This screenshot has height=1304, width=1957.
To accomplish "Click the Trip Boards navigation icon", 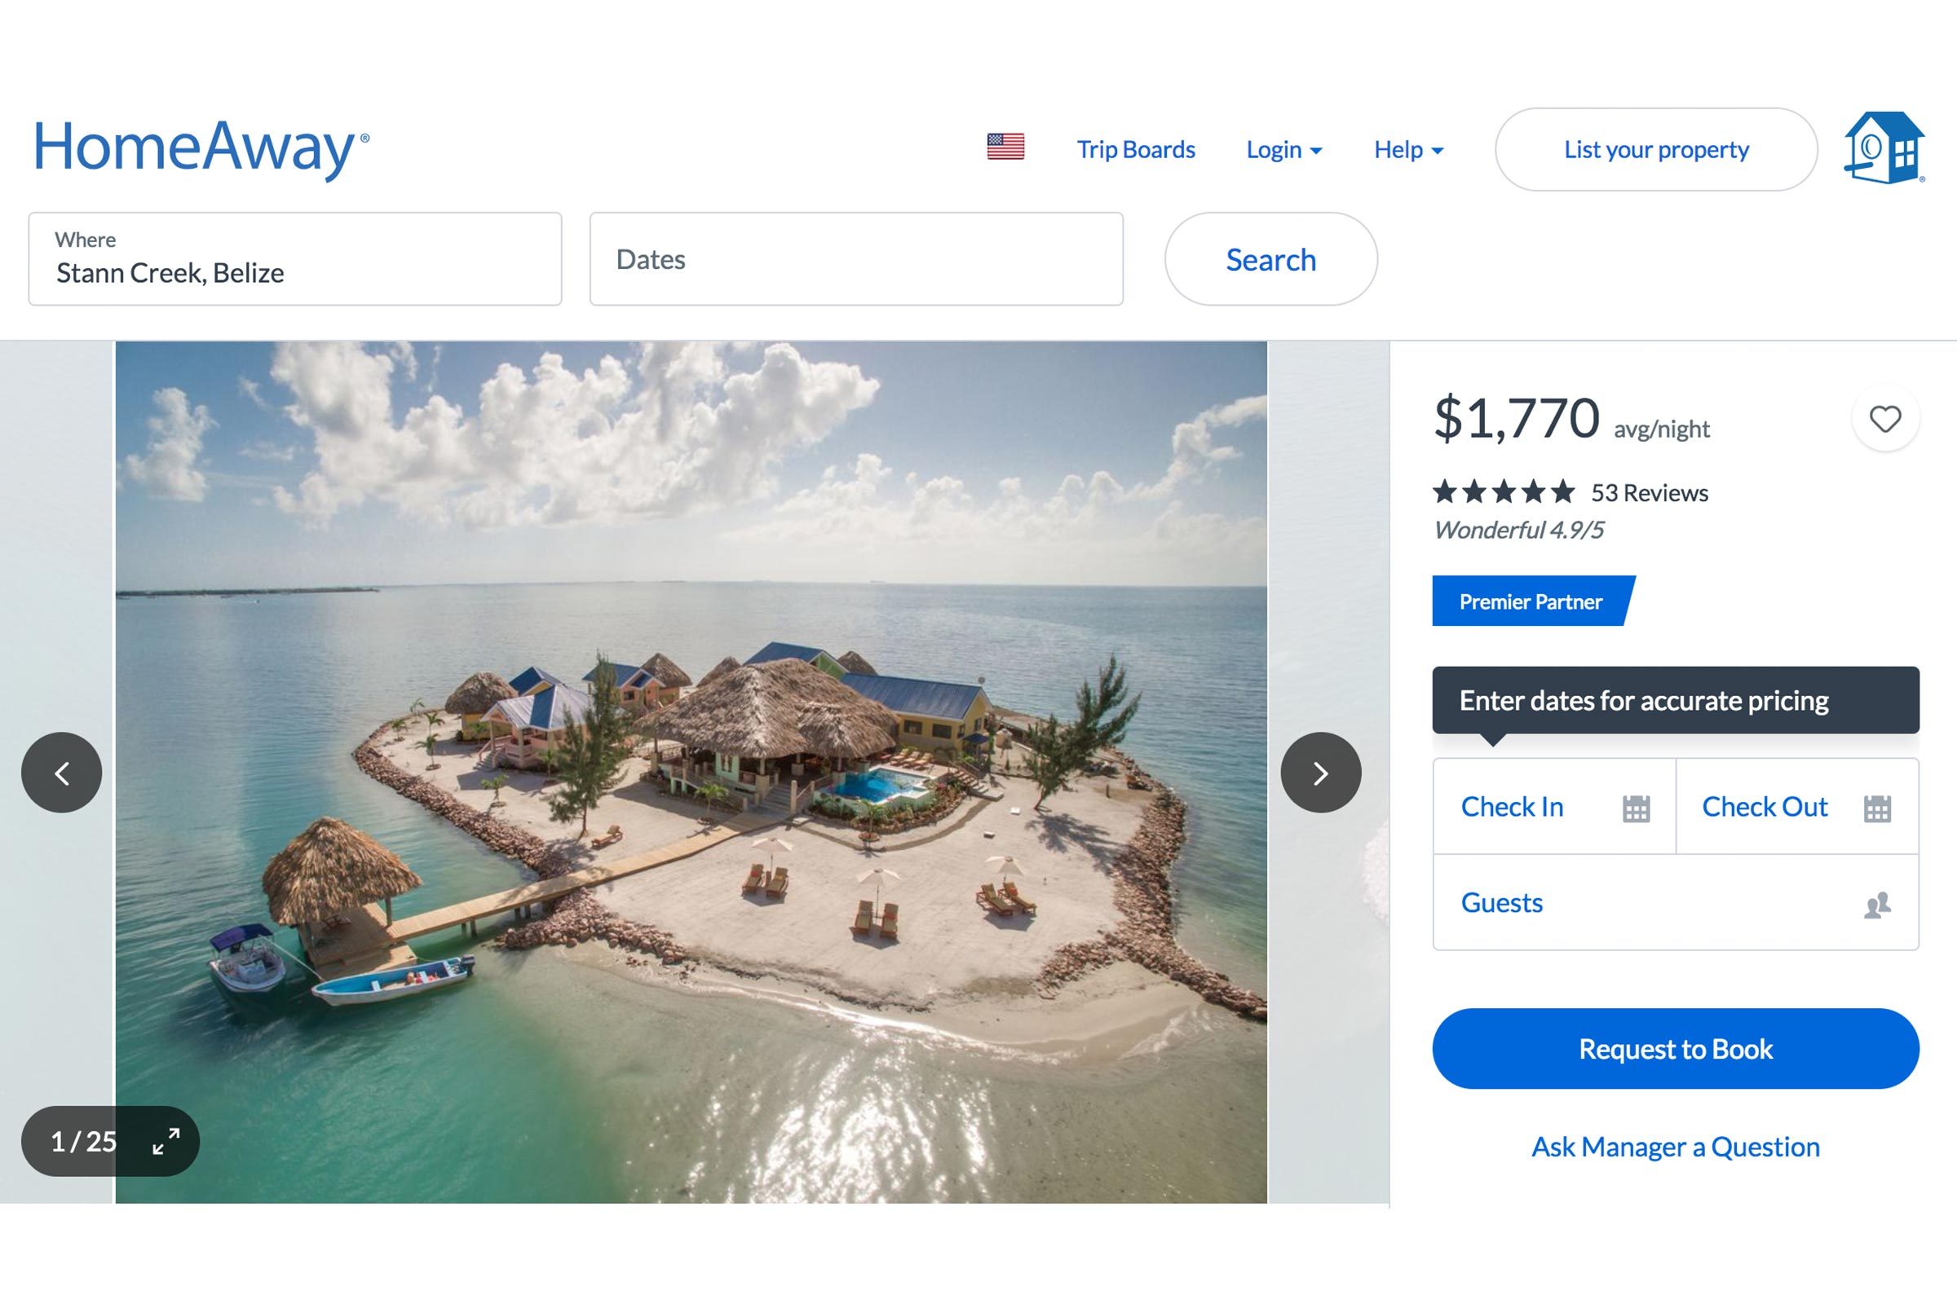I will coord(1136,148).
